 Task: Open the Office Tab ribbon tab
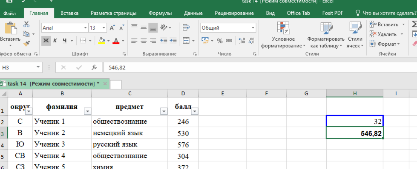299,13
